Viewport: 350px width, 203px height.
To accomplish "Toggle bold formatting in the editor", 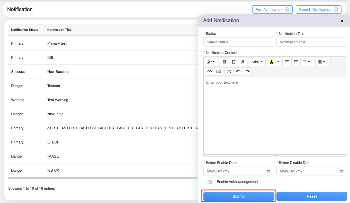I will [225, 62].
